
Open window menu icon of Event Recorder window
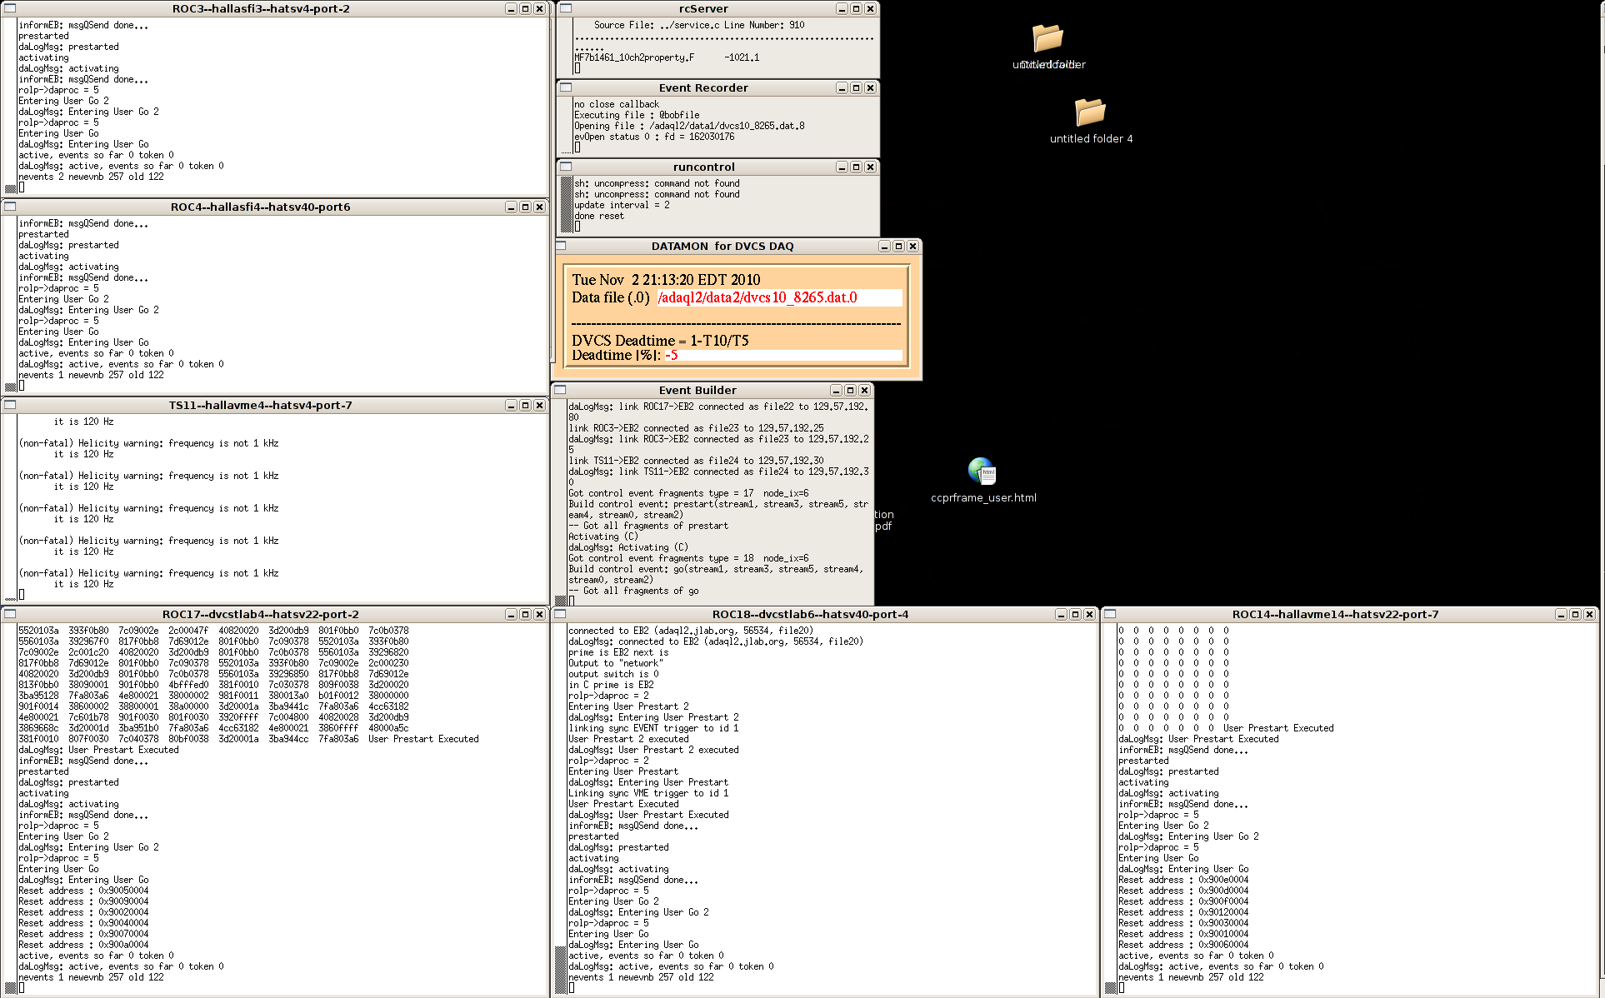tap(566, 87)
